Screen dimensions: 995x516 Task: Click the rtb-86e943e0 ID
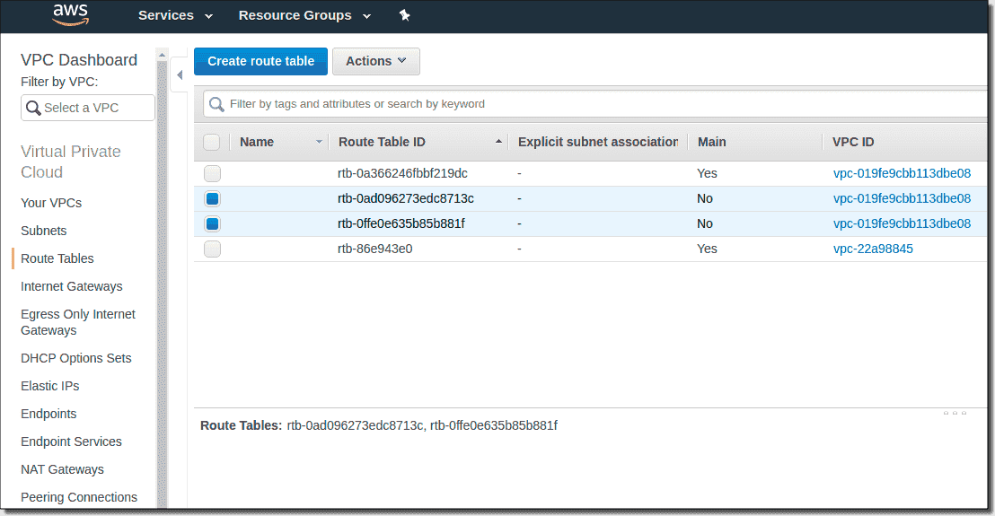[375, 249]
